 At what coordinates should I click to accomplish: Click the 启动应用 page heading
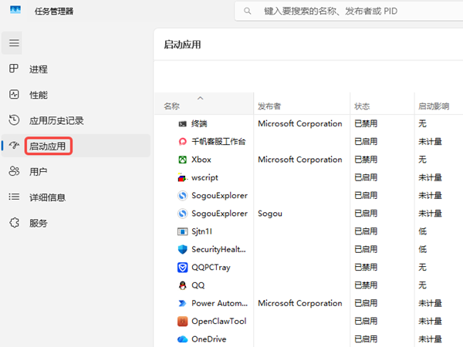(182, 45)
